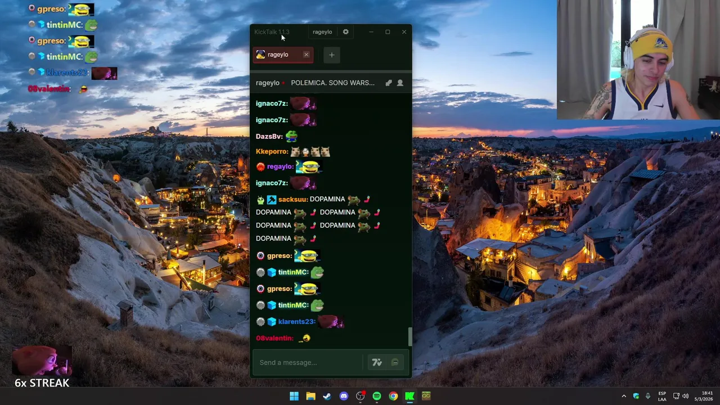This screenshot has height=405, width=720.
Task: Click stream title POLEMICA. SONG WARS...
Action: (x=332, y=83)
